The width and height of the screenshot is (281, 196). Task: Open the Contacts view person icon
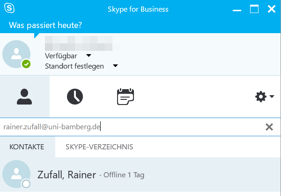click(24, 97)
